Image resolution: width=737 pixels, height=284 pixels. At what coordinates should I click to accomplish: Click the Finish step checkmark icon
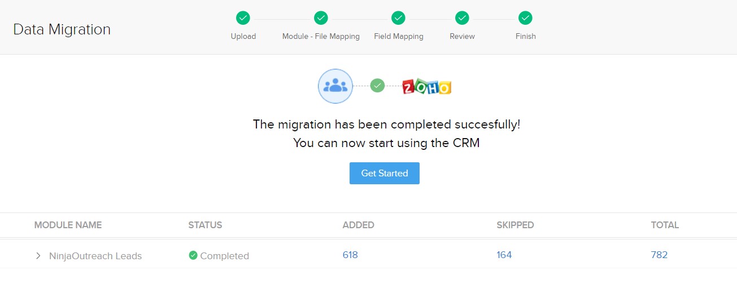[526, 18]
